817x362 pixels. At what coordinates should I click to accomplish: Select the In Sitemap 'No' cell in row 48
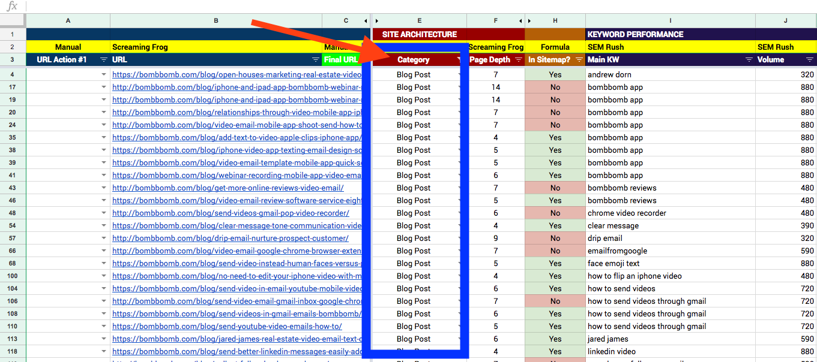click(x=555, y=213)
